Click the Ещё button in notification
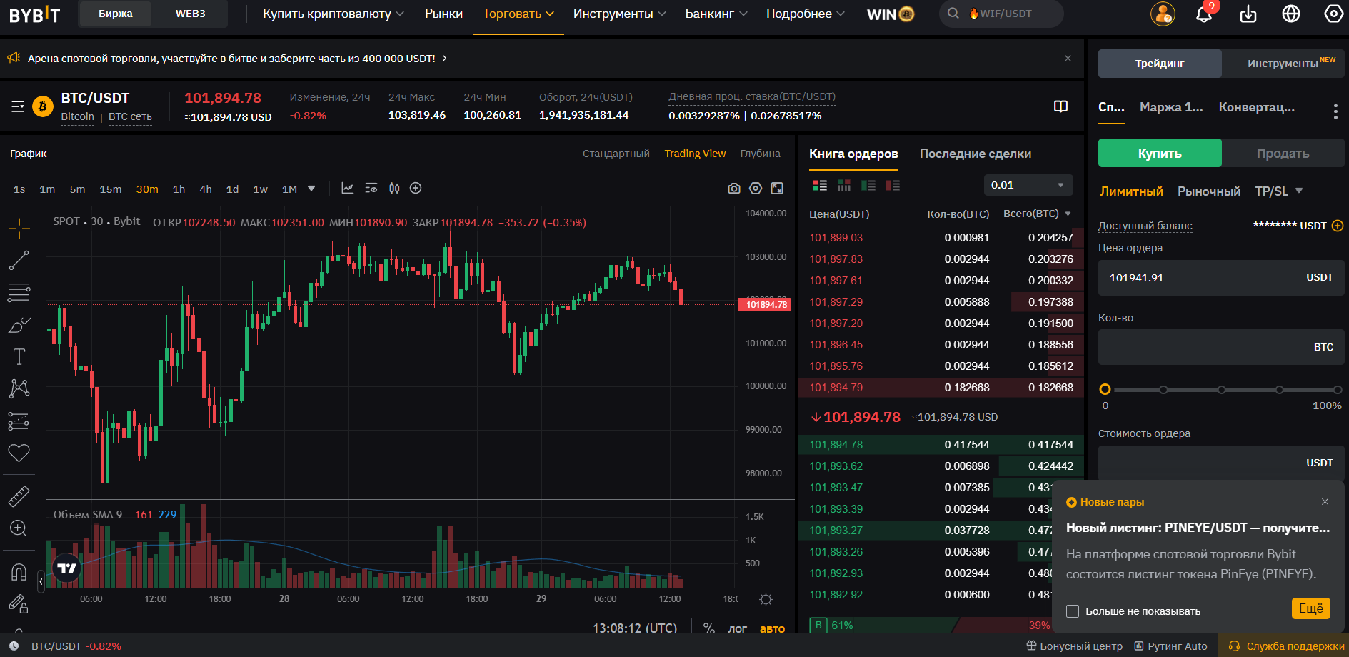The image size is (1349, 657). coord(1311,608)
